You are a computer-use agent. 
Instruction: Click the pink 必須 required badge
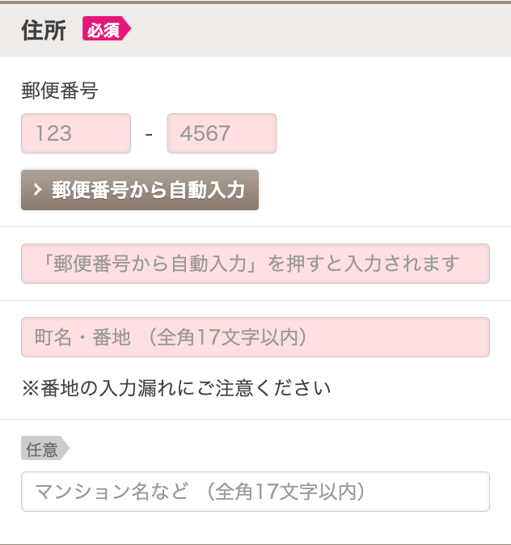107,28
